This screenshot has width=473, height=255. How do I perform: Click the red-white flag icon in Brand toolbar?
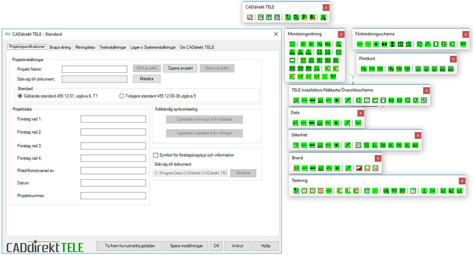[x=359, y=168]
